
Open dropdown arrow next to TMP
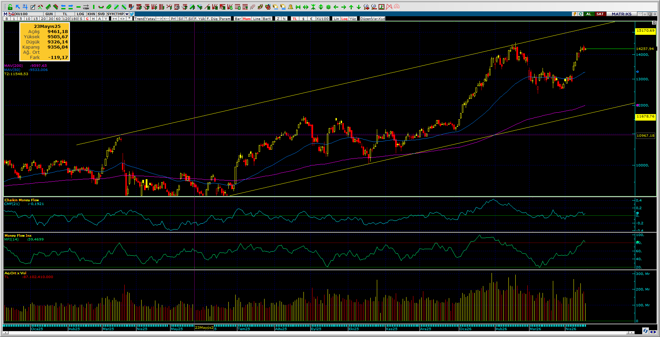[x=127, y=14]
